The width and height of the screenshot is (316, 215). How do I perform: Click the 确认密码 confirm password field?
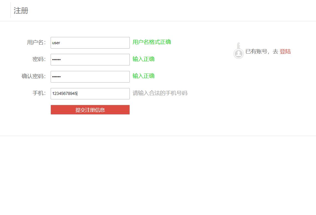[x=90, y=76]
